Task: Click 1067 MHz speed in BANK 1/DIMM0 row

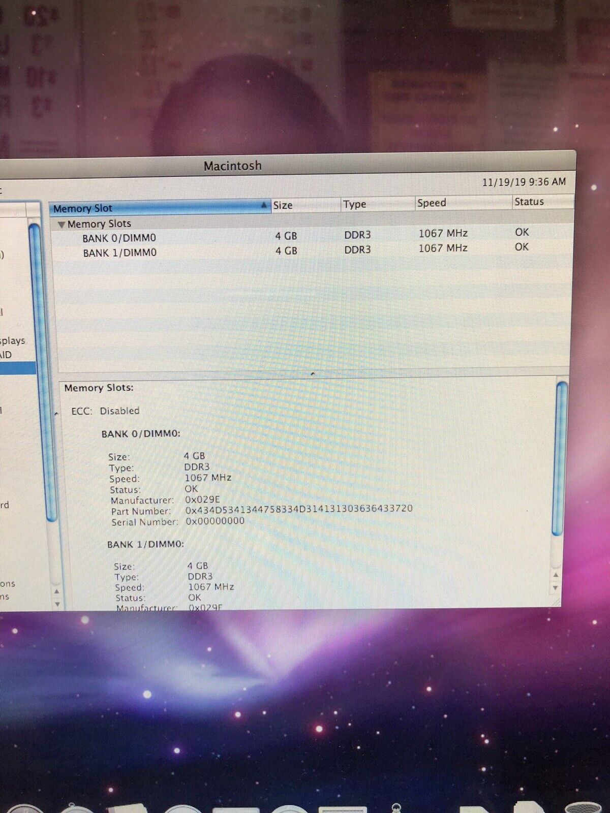Action: click(x=443, y=248)
